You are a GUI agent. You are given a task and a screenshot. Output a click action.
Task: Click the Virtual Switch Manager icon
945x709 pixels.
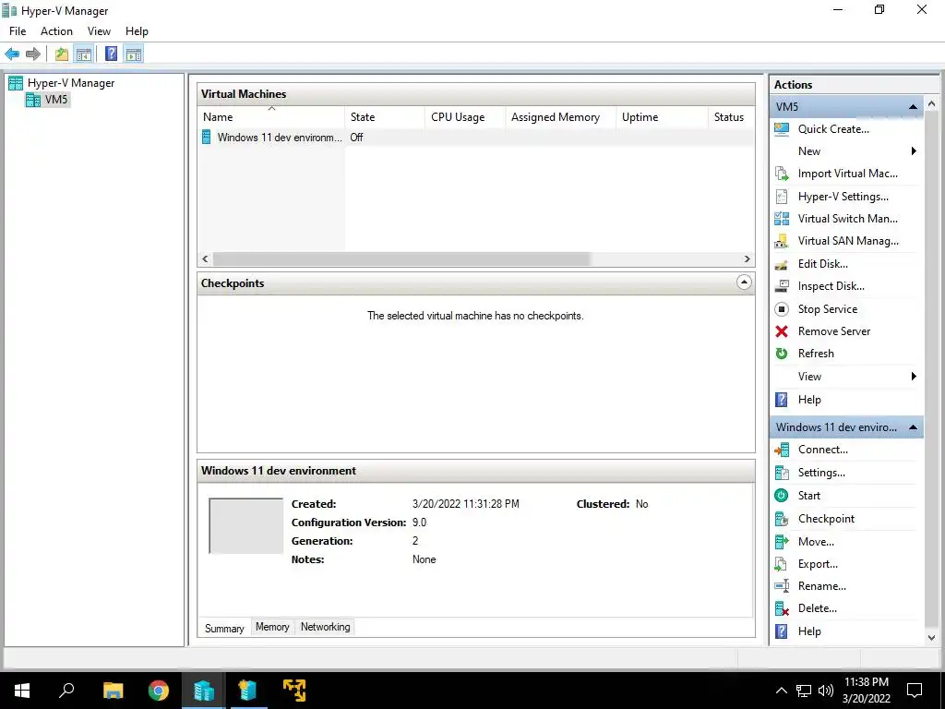tap(782, 219)
